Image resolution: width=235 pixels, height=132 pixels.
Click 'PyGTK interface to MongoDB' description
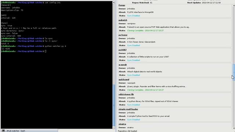140,12
